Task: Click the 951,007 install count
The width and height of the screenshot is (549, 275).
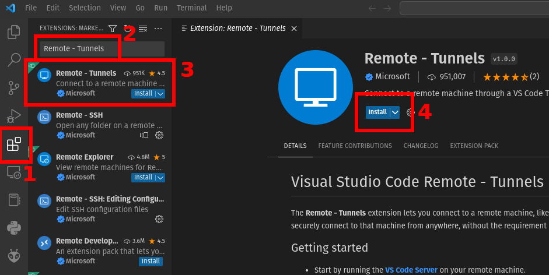Action: (x=447, y=77)
